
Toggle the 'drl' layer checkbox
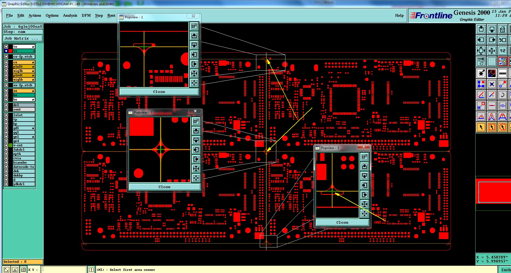[x=6, y=105]
